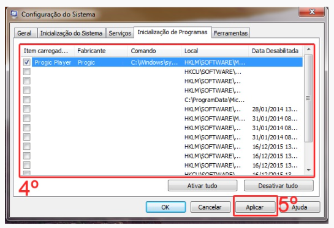Click the Progic manufacturer cell
Screen dimensions: 334x228
(86, 62)
